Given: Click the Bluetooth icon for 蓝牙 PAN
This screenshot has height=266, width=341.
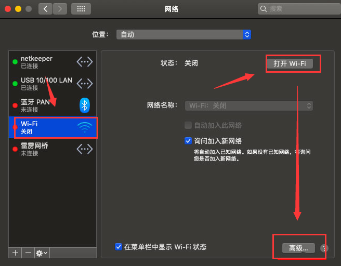Looking at the screenshot, I should coord(84,105).
